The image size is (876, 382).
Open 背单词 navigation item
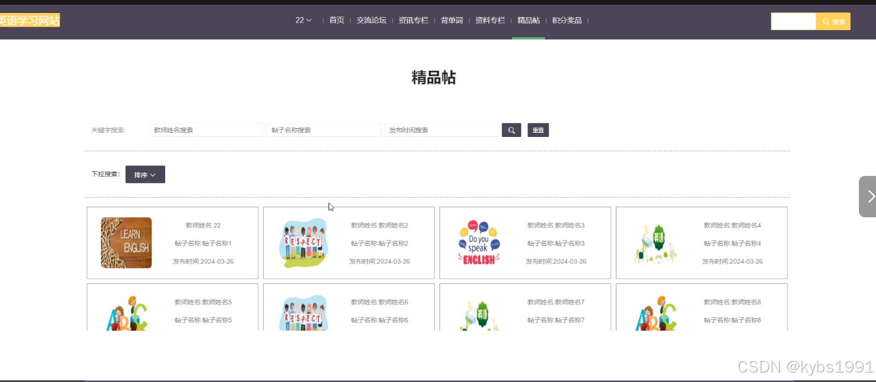point(452,20)
